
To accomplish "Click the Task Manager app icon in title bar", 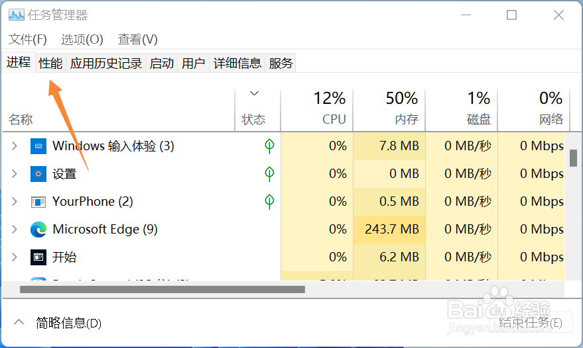I will 17,15.
